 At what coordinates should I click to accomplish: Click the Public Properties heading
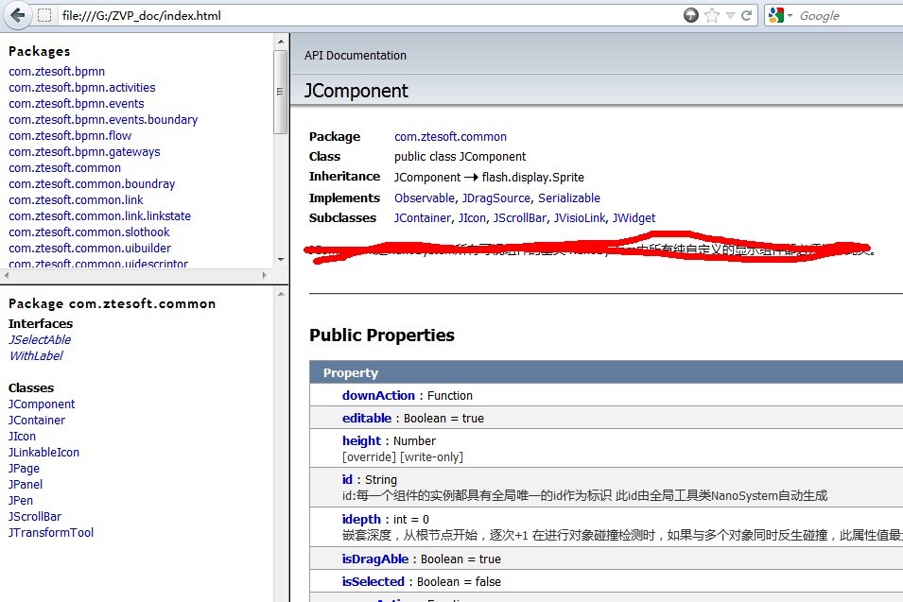[382, 335]
